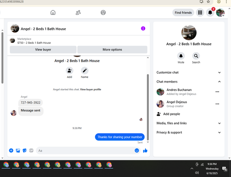Open the emoji picker smiley icon
Image resolution: width=231 pixels, height=177 pixels.
coord(137,150)
